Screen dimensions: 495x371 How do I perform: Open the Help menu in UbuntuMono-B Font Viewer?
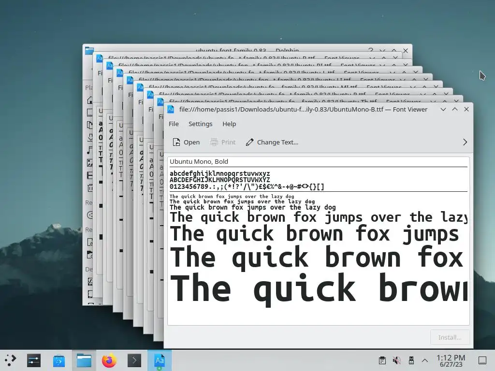click(x=229, y=124)
